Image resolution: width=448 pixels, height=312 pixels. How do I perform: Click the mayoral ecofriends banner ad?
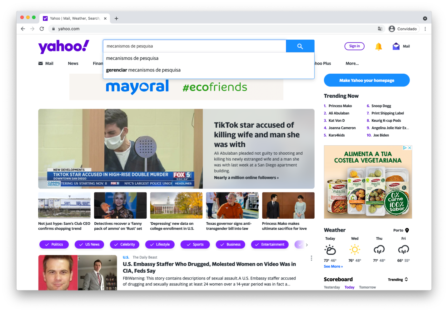coord(176,88)
